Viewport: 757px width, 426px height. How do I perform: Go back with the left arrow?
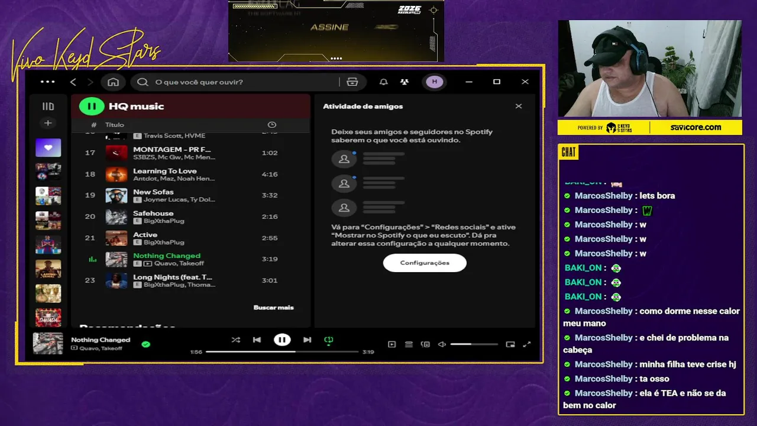click(x=73, y=82)
